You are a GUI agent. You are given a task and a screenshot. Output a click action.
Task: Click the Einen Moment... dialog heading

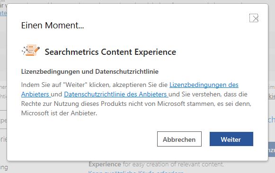coord(53,25)
